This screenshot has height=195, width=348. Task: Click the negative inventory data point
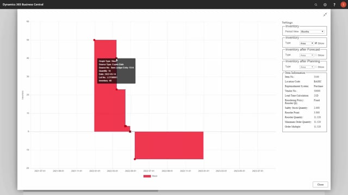135,159
